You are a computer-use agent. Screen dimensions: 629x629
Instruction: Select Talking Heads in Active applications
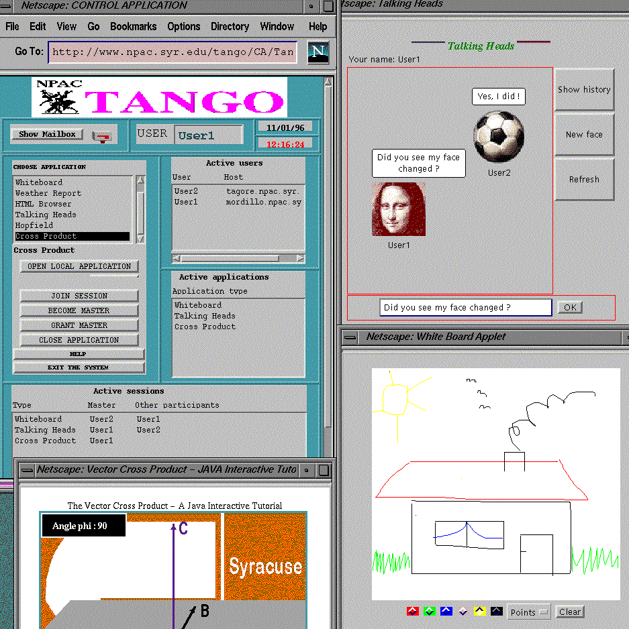coord(238,316)
